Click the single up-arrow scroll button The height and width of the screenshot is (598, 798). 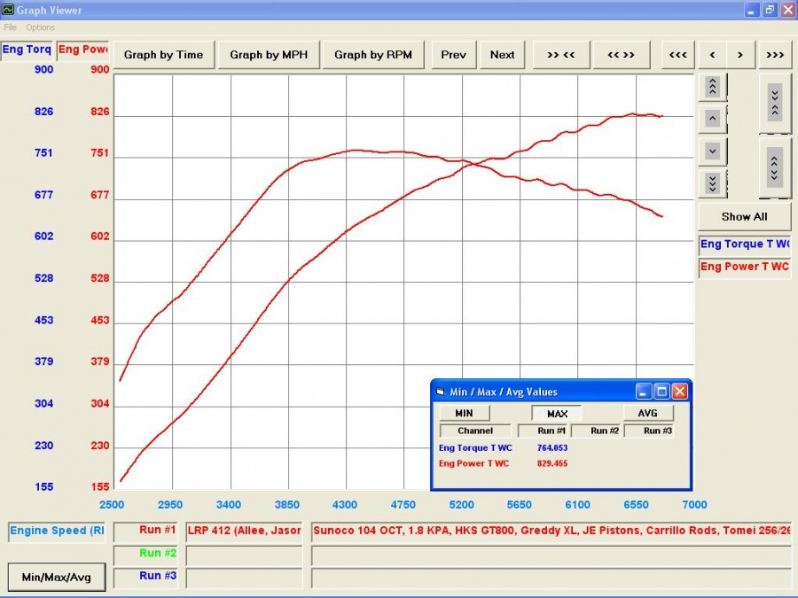(713, 119)
